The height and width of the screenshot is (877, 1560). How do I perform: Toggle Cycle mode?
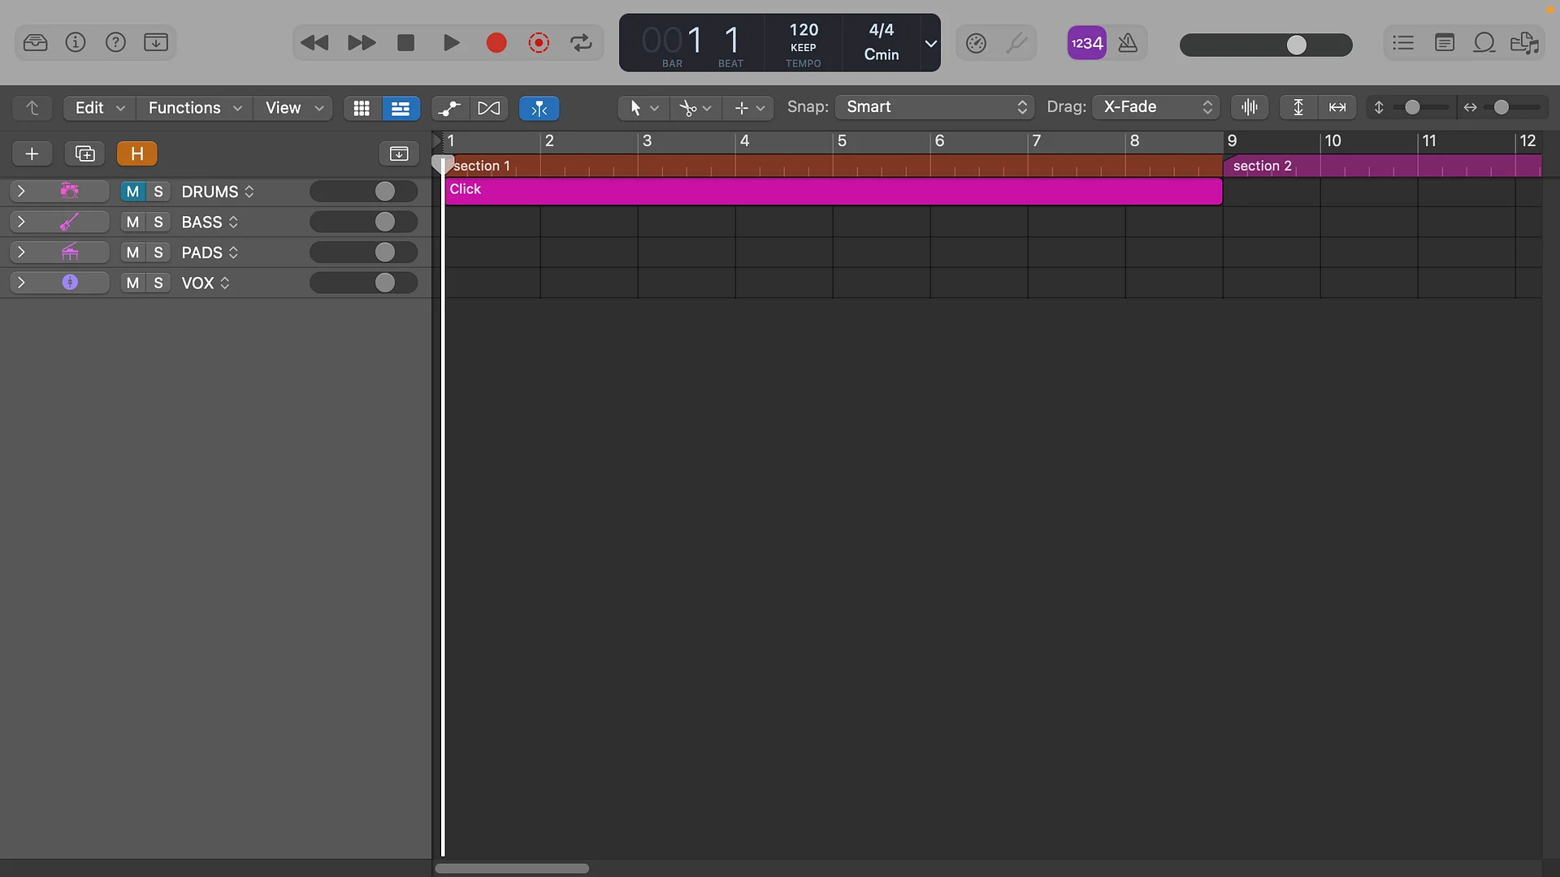coord(581,43)
